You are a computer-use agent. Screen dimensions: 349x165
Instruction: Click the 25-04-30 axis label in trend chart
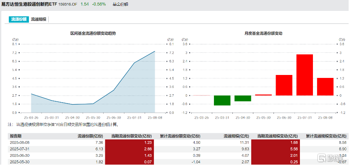(72, 117)
